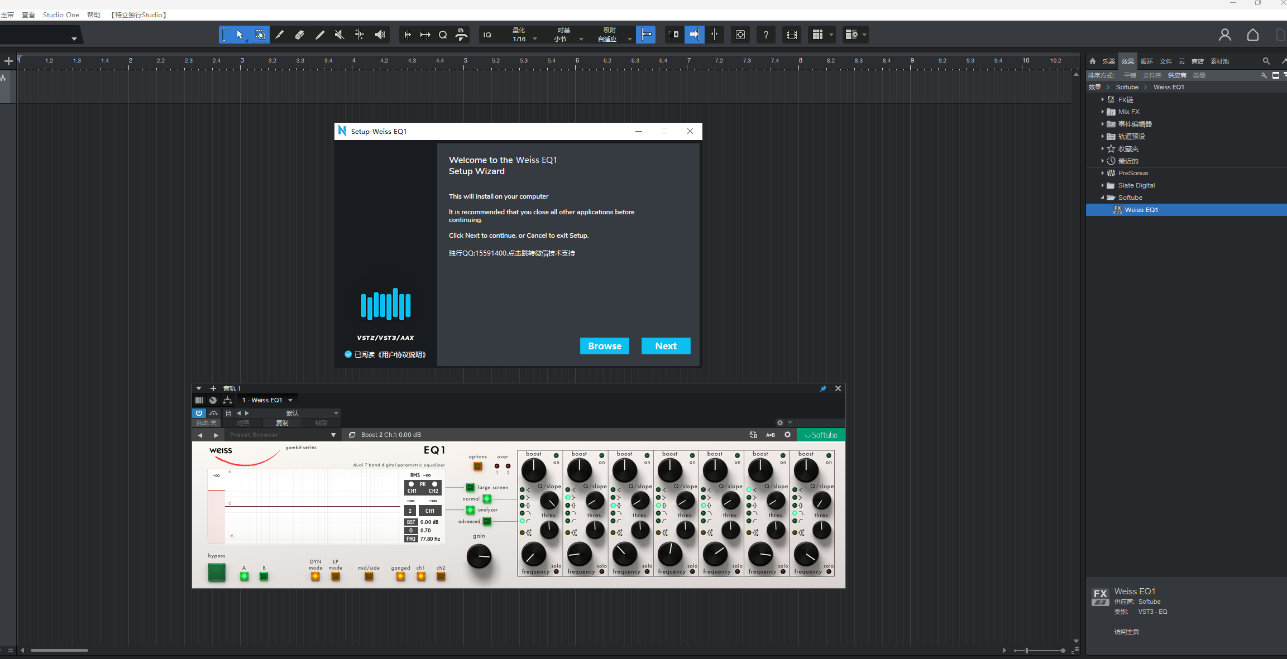Expand the PreSonus vendor folder
This screenshot has width=1287, height=659.
[1102, 173]
